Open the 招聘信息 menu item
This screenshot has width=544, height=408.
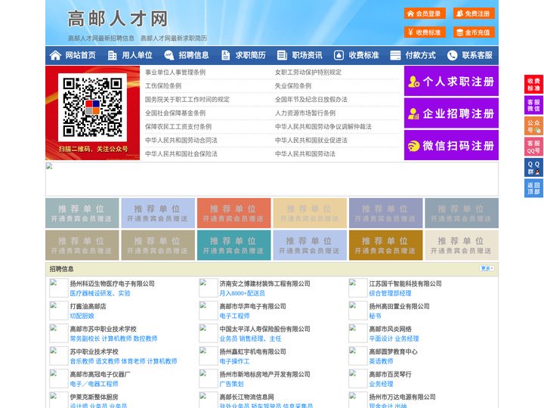tap(193, 55)
